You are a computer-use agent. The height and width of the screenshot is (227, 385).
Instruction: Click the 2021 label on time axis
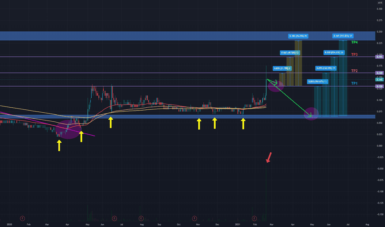pos(238,224)
